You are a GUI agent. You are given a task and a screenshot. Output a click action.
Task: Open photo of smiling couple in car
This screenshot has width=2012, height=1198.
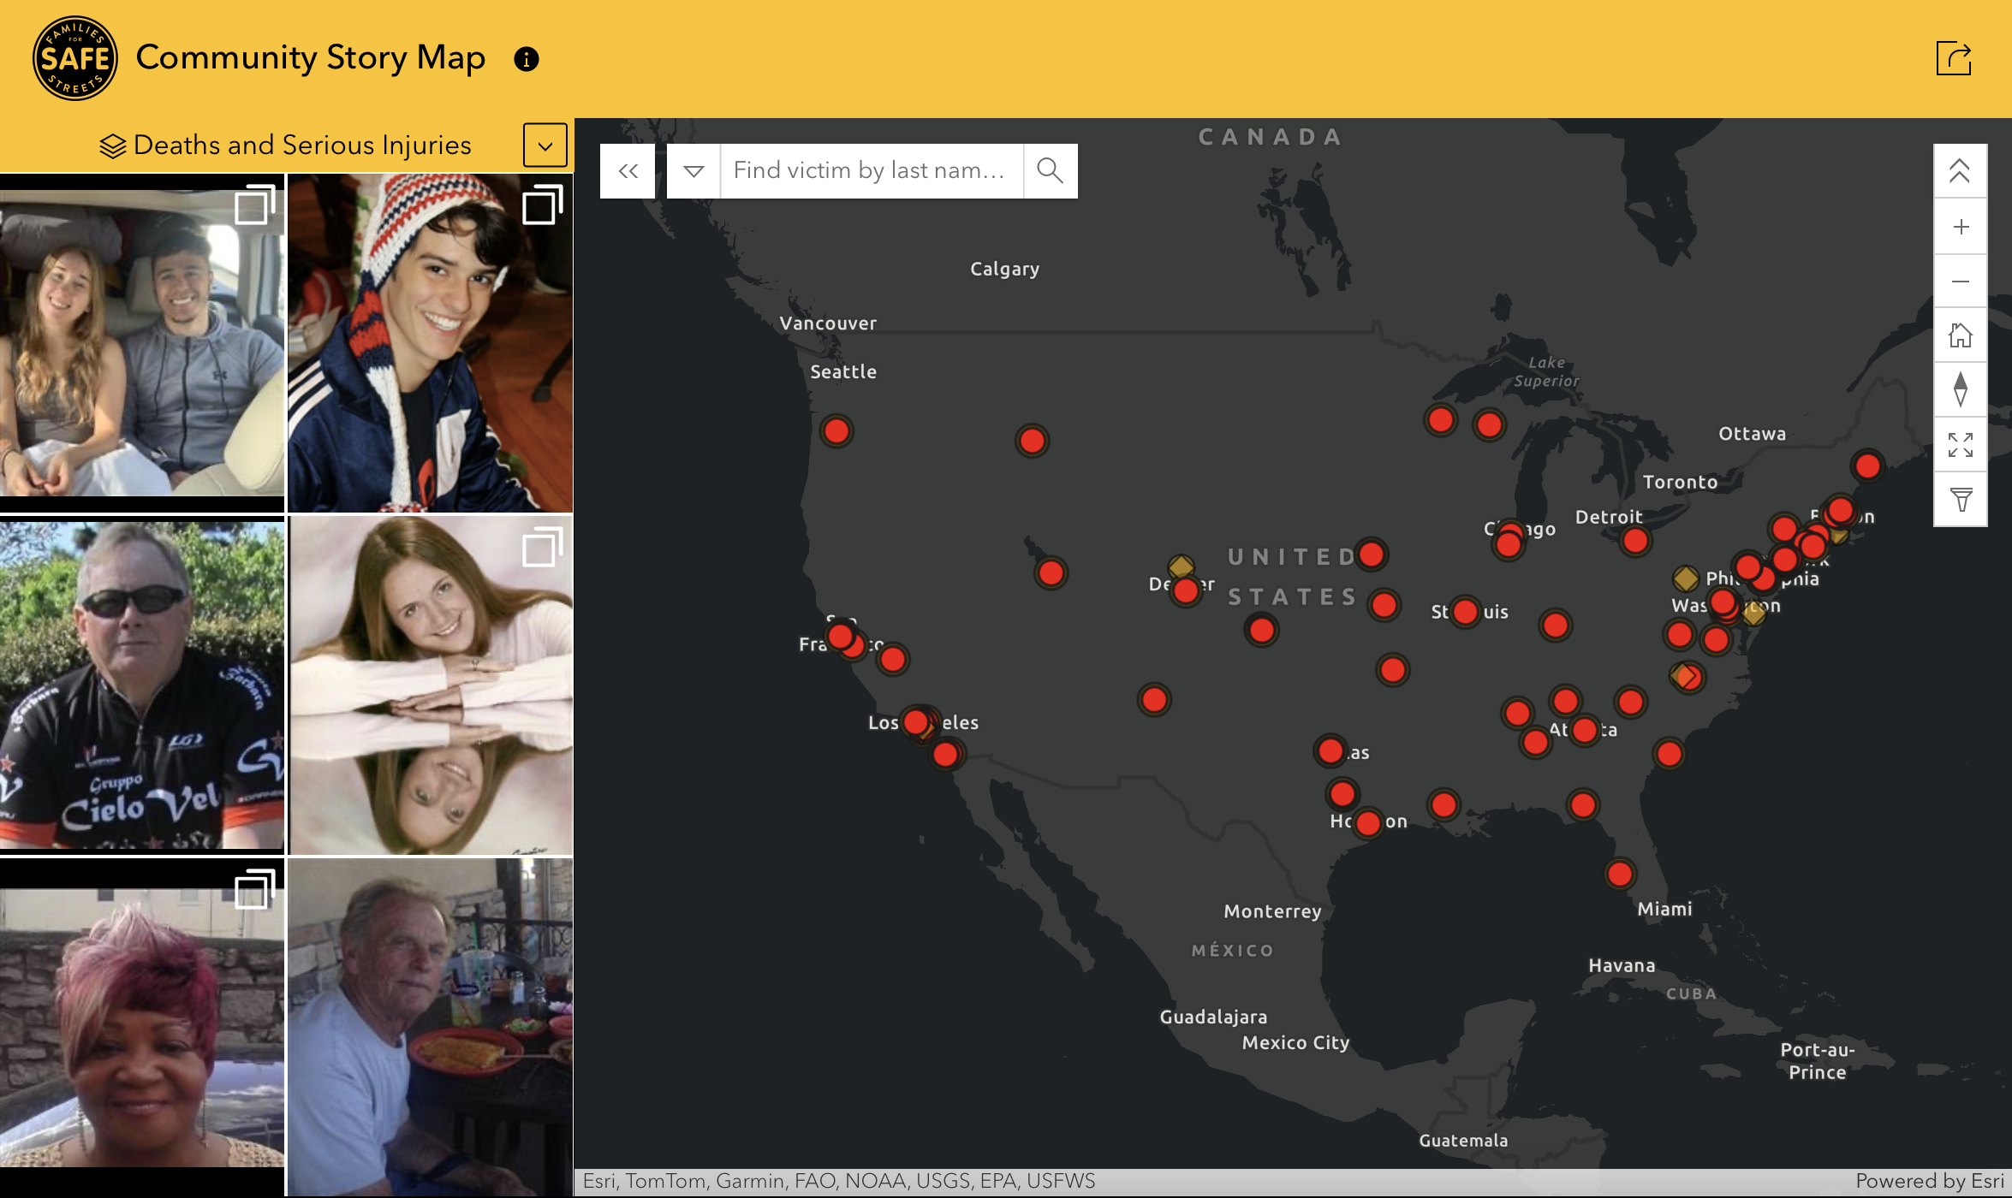[x=141, y=342]
